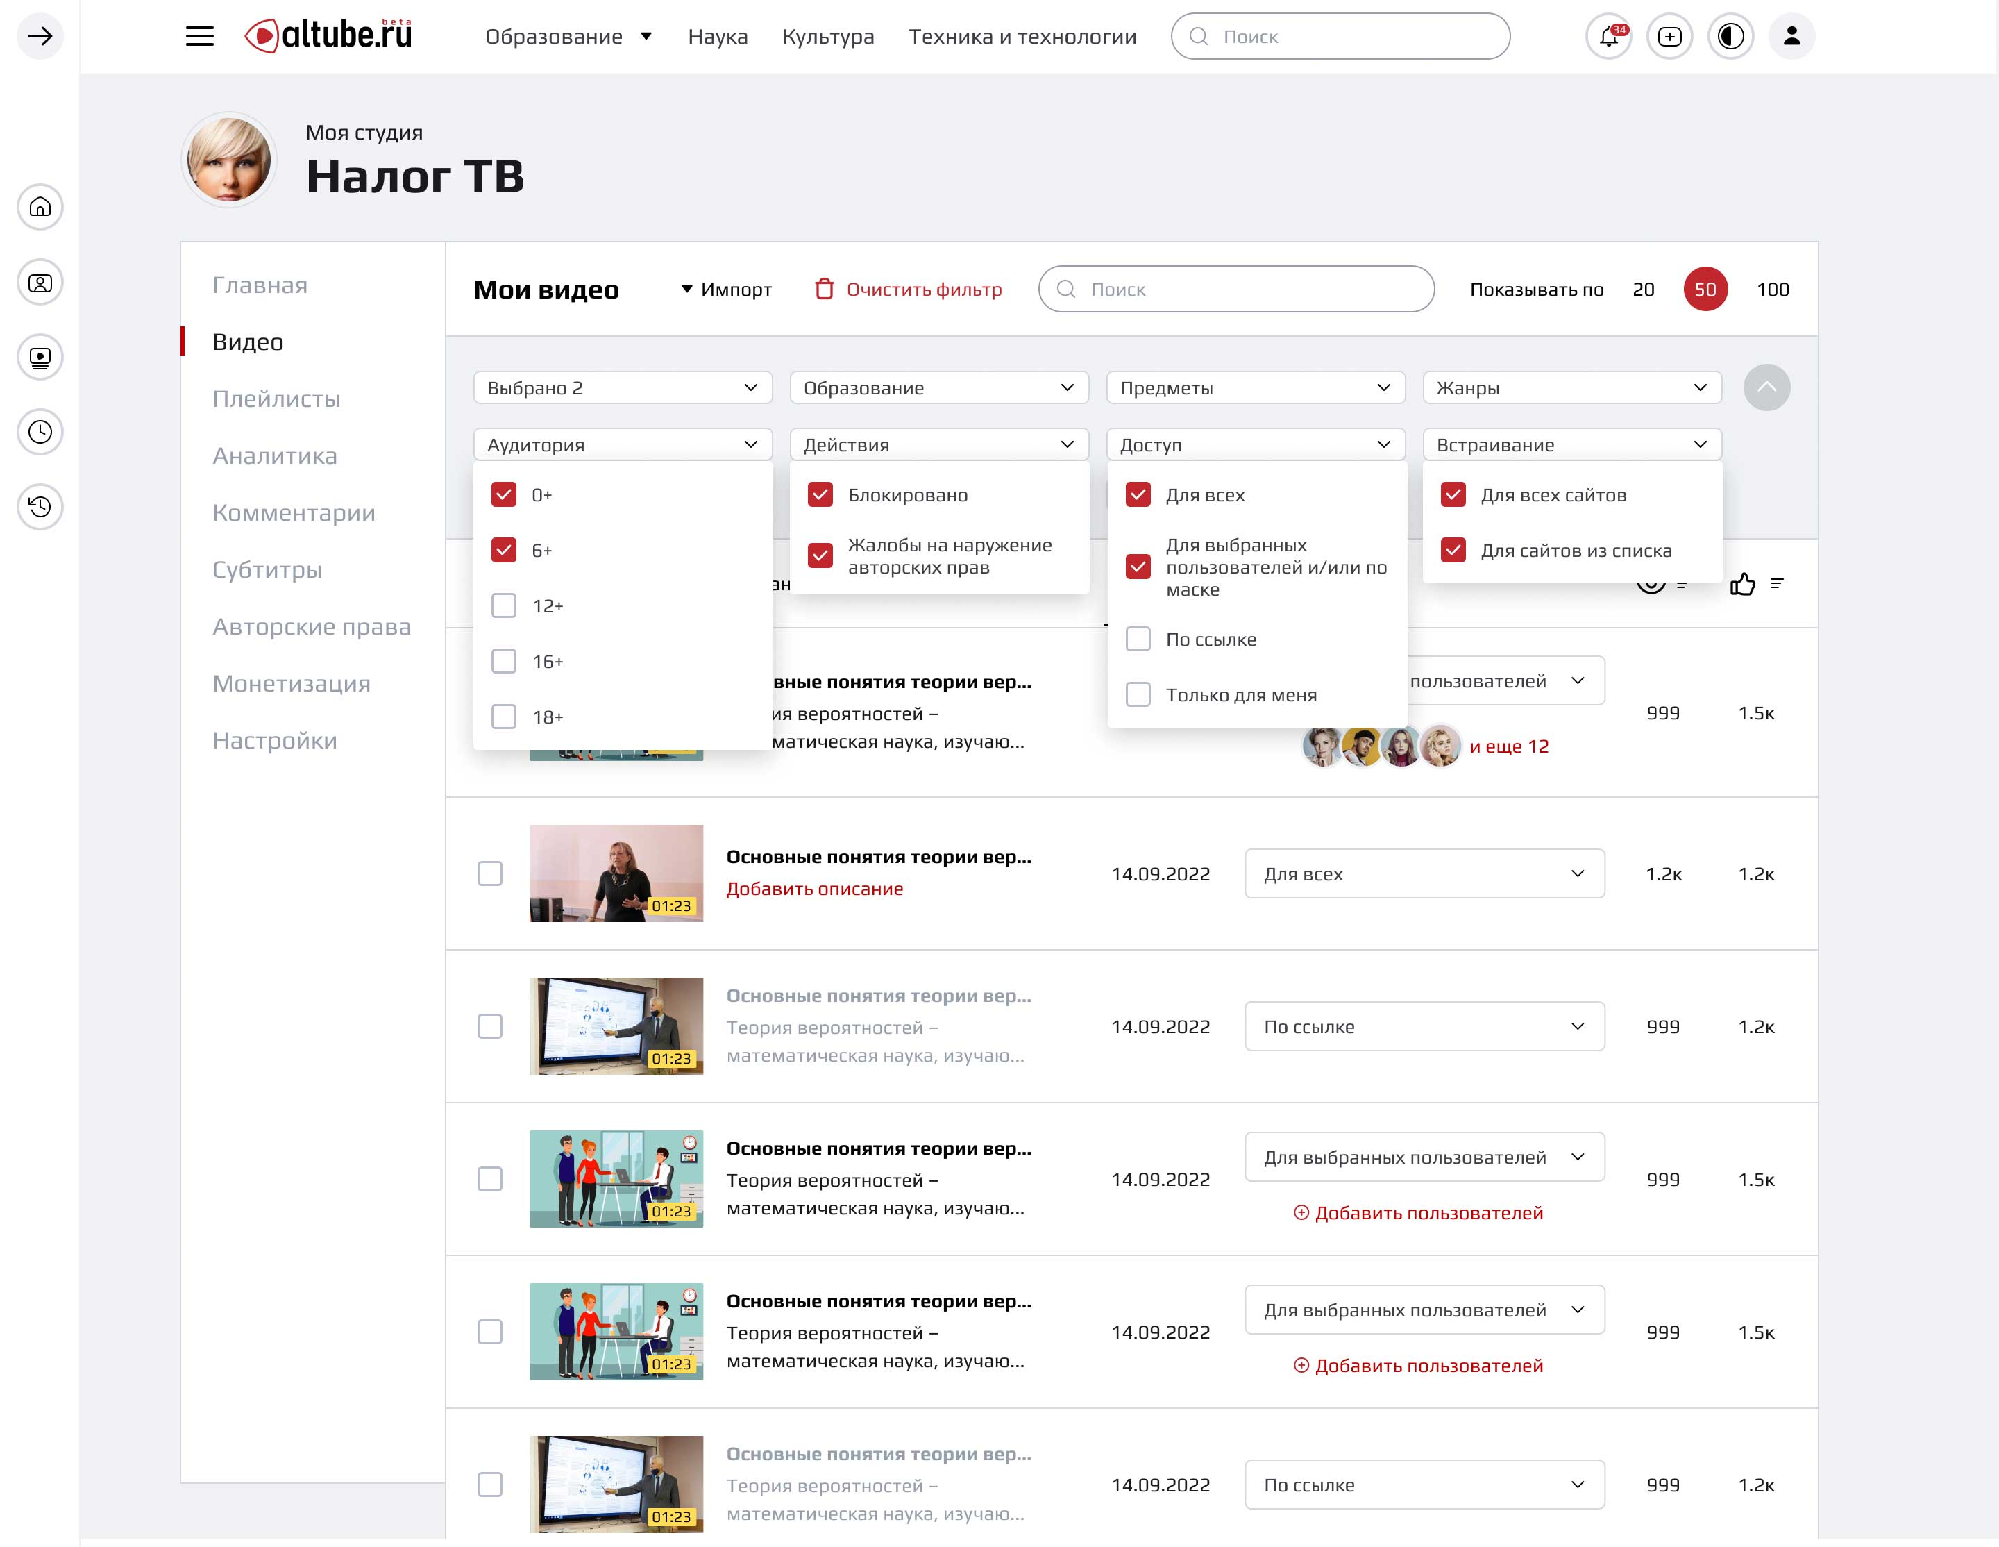Enable the Только для меня checkbox
The height and width of the screenshot is (1547, 1999).
point(1138,695)
